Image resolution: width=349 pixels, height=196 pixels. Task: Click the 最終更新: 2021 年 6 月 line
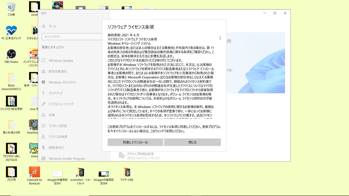pyautogui.click(x=123, y=35)
